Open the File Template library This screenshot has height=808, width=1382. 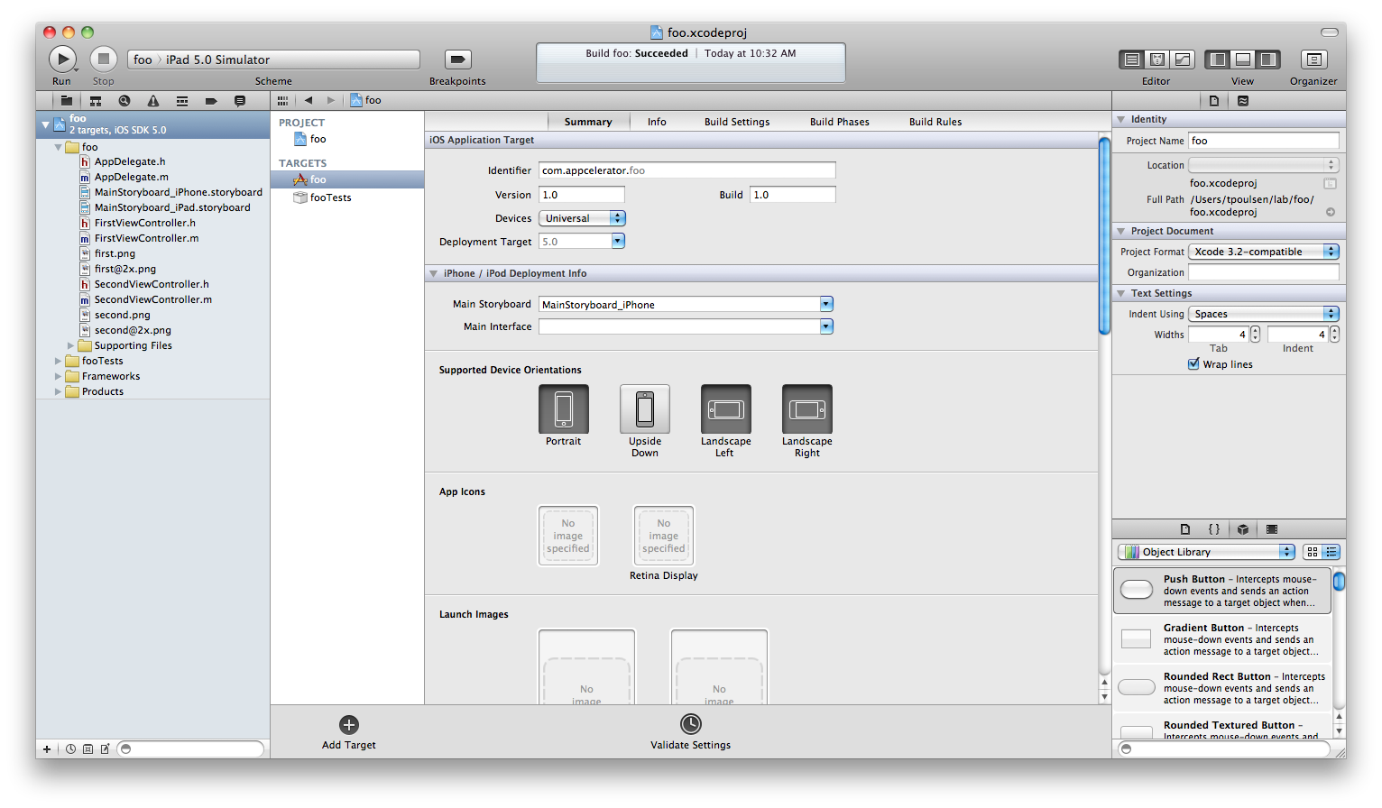click(x=1185, y=529)
